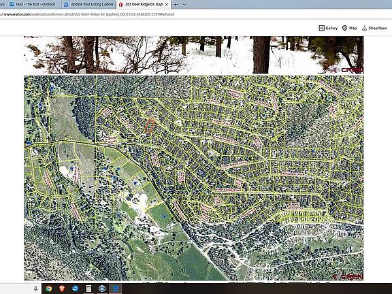
Task: Select the snowy forest photo
Action: pyautogui.click(x=194, y=54)
